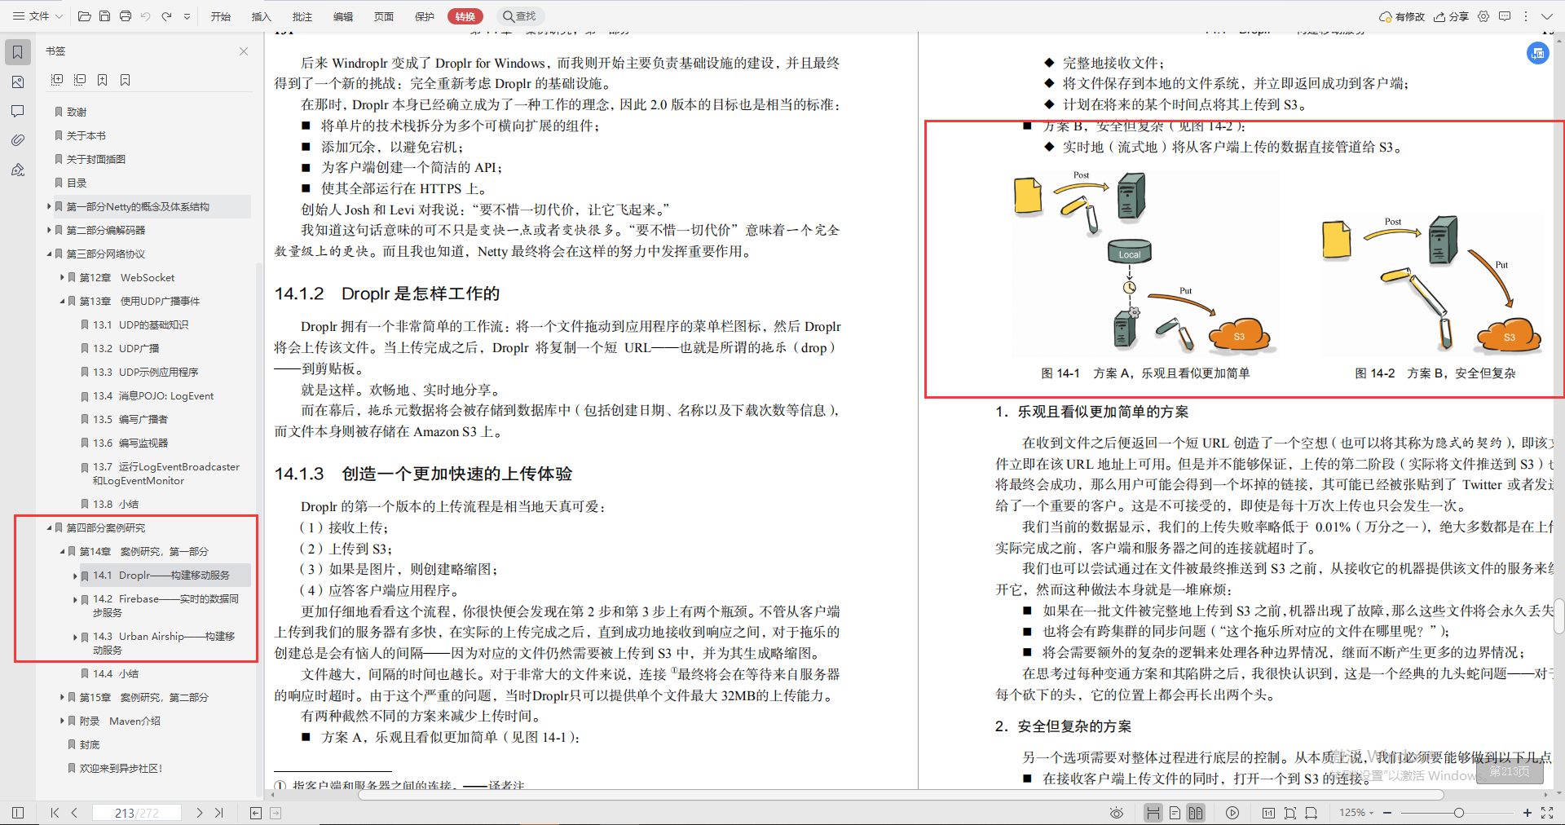The image size is (1565, 825).
Task: Open a file with the folder icon
Action: 84,16
